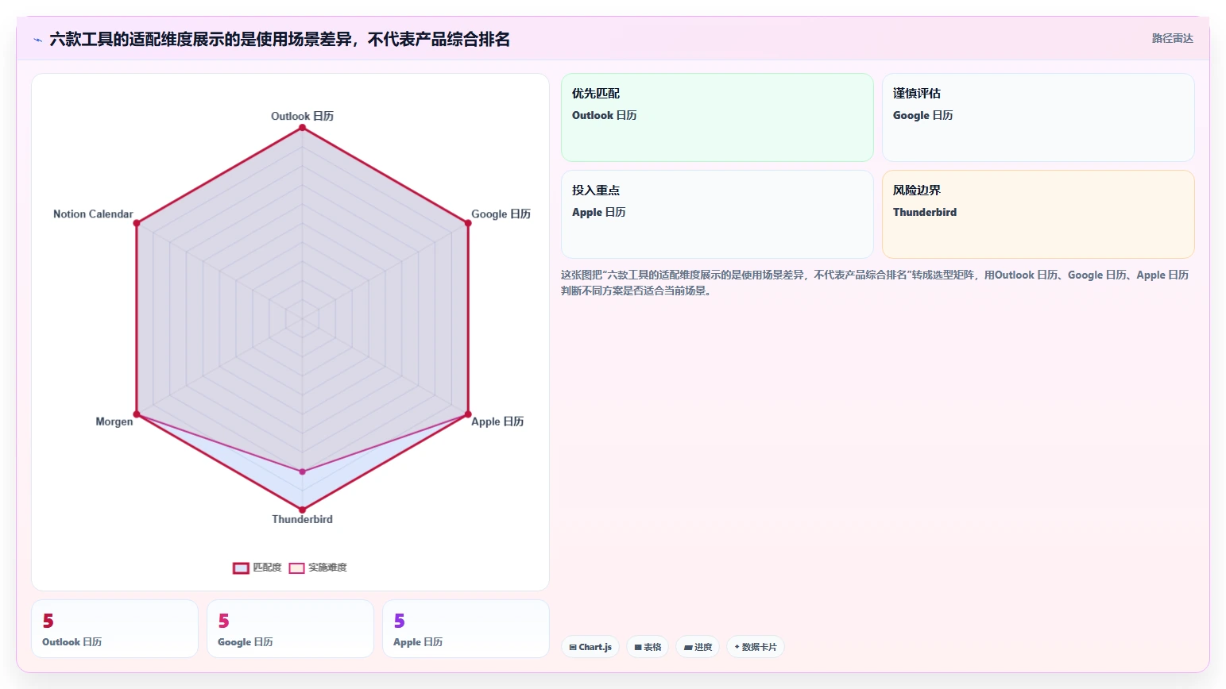Select the Chart.js tag chip

(x=590, y=647)
